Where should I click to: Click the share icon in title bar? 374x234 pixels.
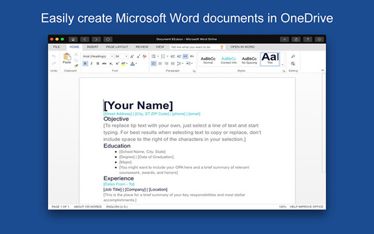tap(296, 39)
